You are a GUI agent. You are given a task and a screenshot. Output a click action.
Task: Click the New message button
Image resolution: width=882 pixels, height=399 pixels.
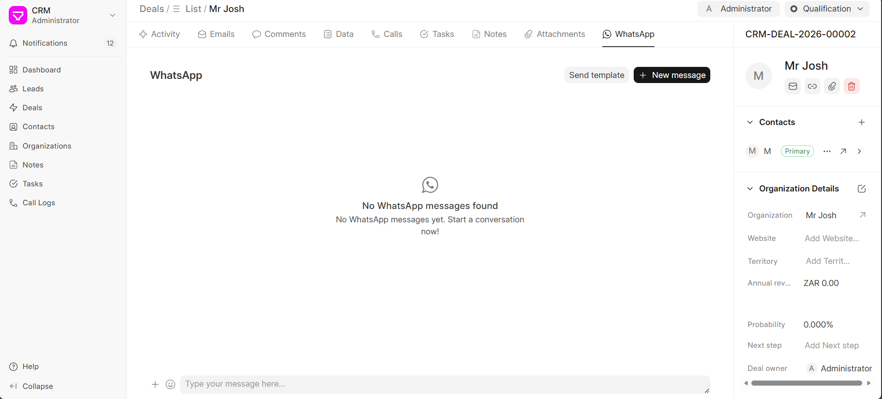(672, 75)
